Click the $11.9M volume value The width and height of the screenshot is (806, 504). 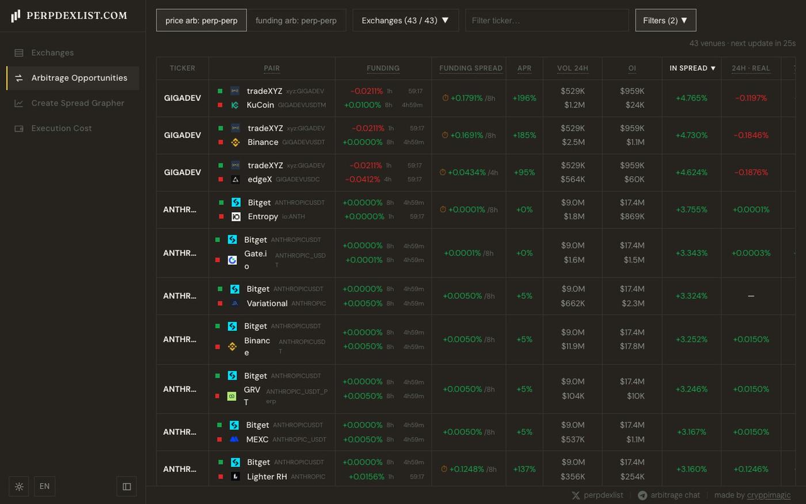tap(573, 347)
